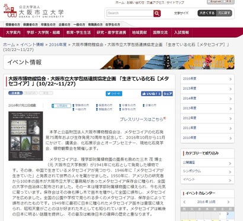Screen dimensions: 243x221
Task: Open the 一般の方 audience tab
Action: (x=79, y=24)
